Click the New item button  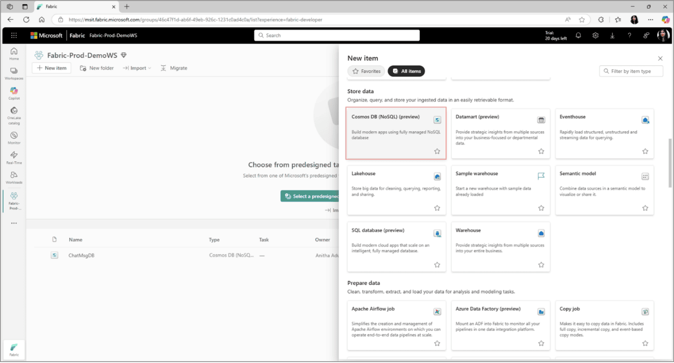coord(51,68)
